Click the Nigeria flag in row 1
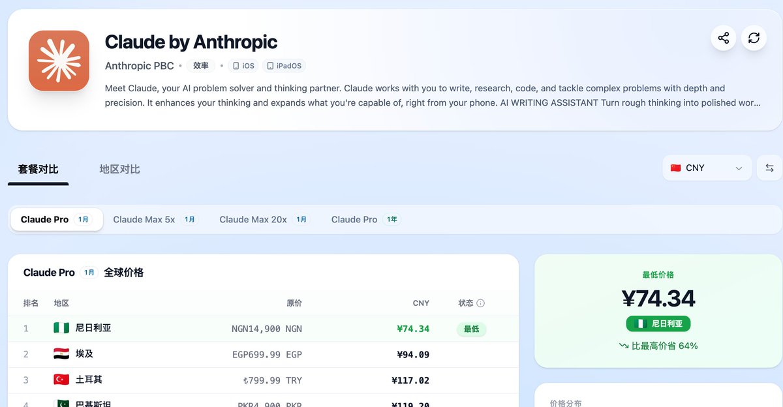Image resolution: width=783 pixels, height=407 pixels. (61, 328)
